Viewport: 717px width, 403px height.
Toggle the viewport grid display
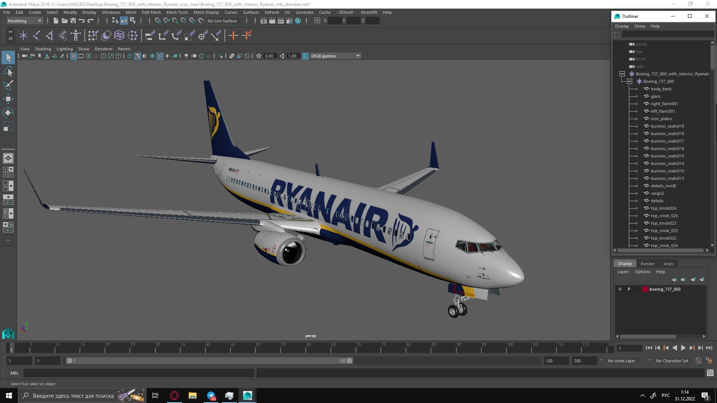[74, 56]
